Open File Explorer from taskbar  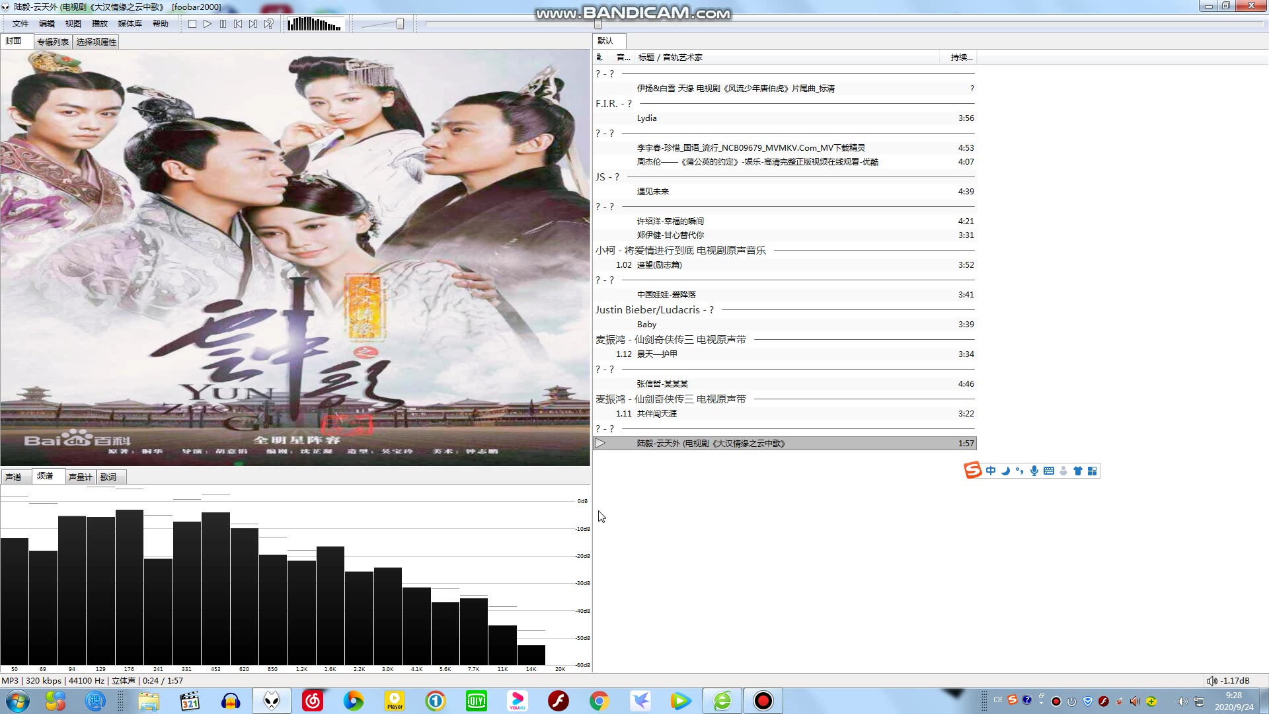(x=149, y=701)
